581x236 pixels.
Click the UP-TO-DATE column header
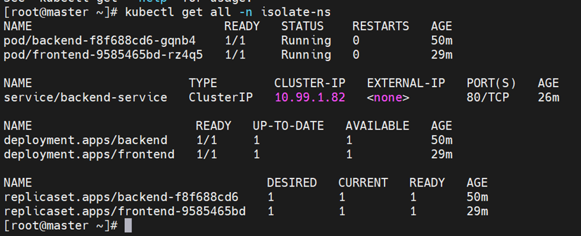point(288,126)
